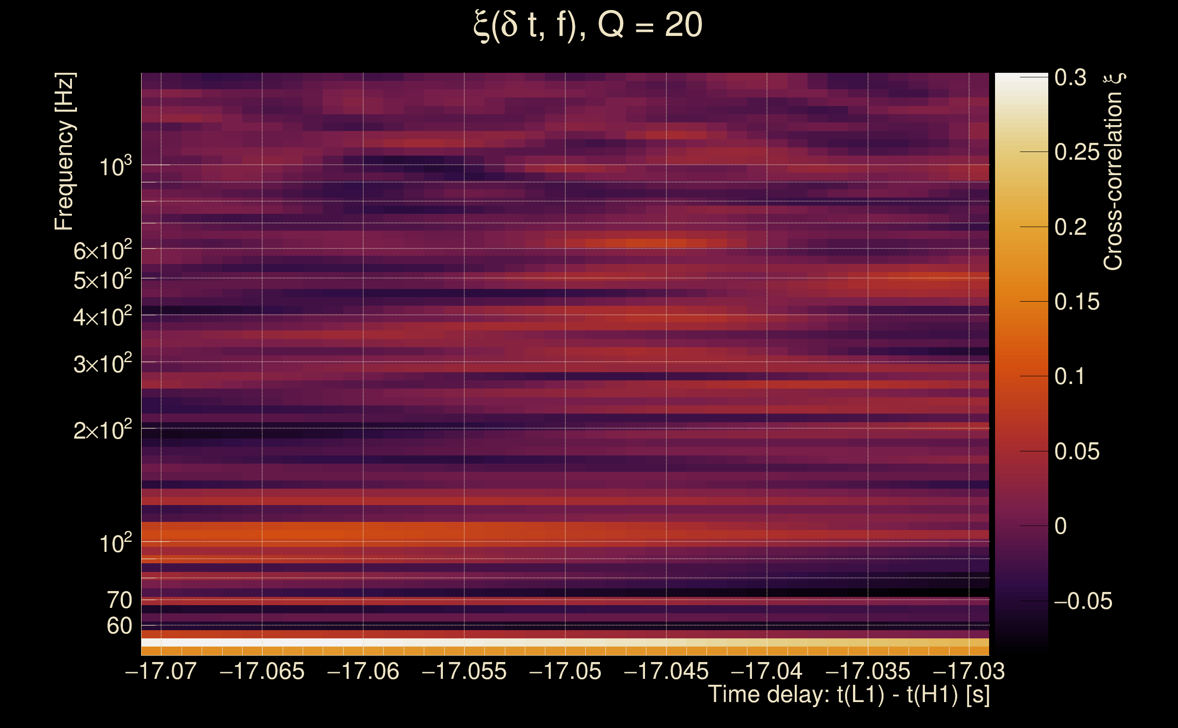Click the plot title ξ(δ t, f), Q = 20
Image resolution: width=1178 pixels, height=728 pixels.
pyautogui.click(x=588, y=25)
